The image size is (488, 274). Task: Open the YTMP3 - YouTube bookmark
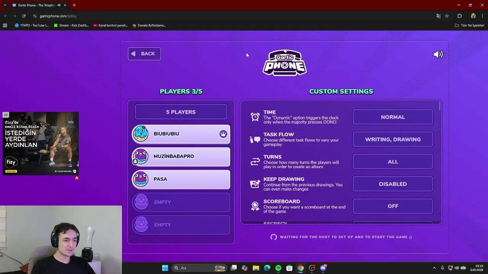32,25
